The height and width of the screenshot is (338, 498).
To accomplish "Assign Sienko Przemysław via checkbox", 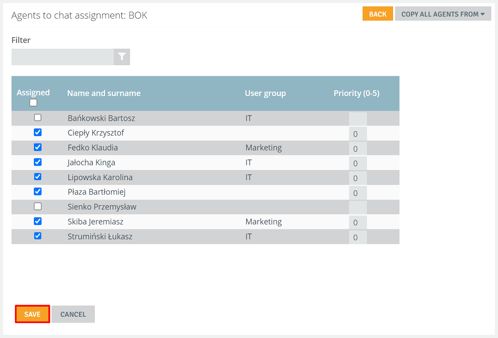I will tap(38, 206).
